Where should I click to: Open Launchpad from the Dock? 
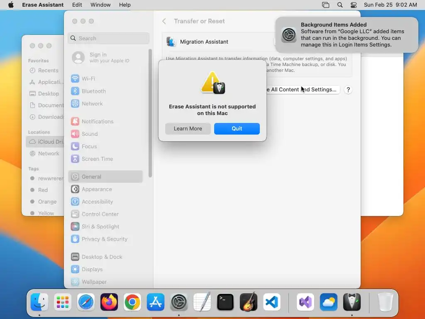[x=63, y=302]
